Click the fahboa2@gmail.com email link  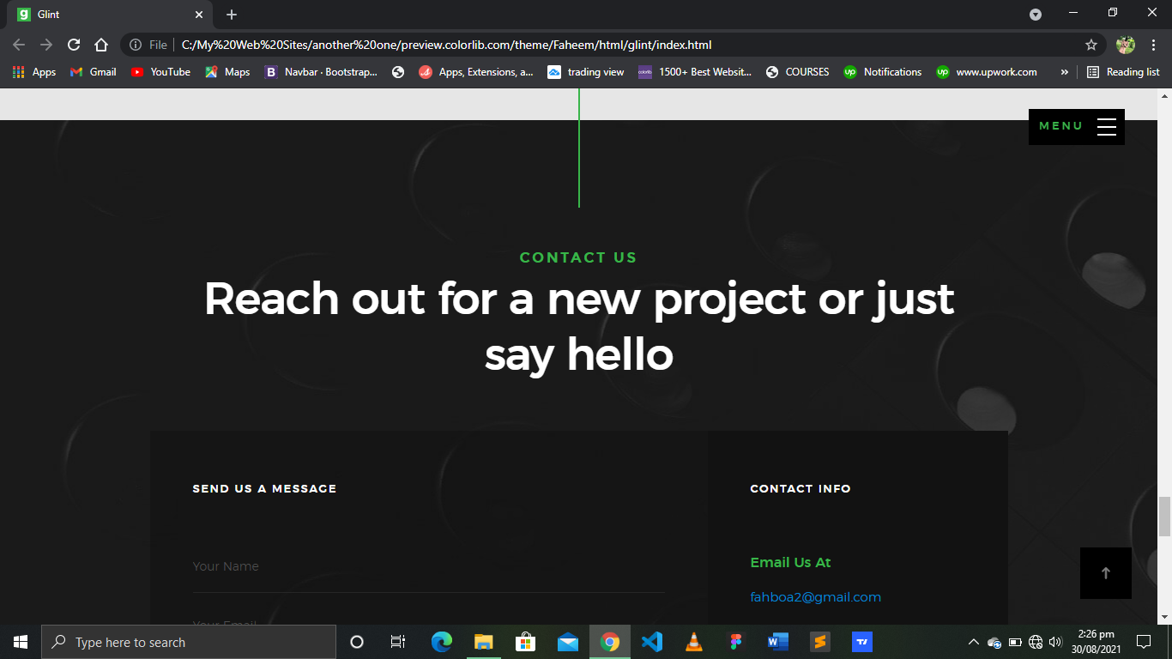point(816,597)
